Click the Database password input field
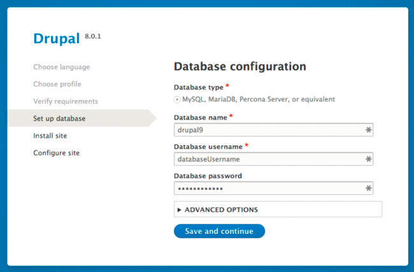 pyautogui.click(x=273, y=189)
